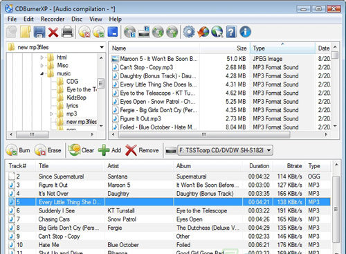Open the F: TSSTcorp CD/DVDW recorder dropdown
Viewport: 346px width, 254px height.
[x=225, y=150]
